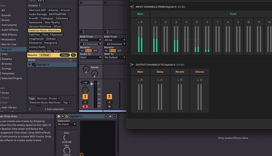272x156 pixels.
Task: Solo track 2
Action: 109,102
